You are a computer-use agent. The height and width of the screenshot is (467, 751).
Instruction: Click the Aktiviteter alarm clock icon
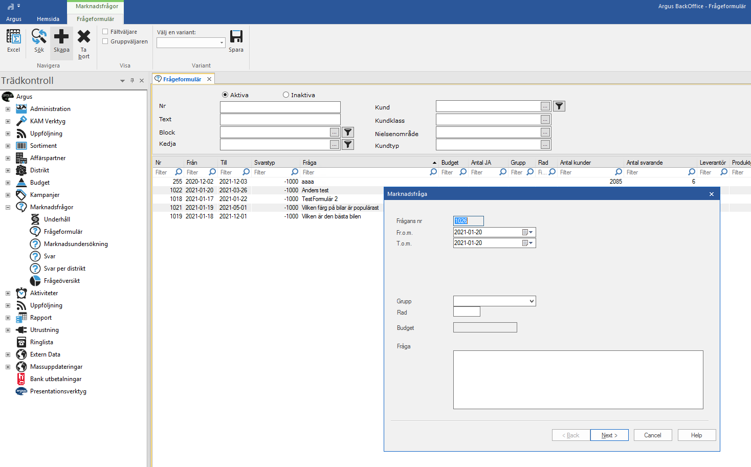pos(21,293)
